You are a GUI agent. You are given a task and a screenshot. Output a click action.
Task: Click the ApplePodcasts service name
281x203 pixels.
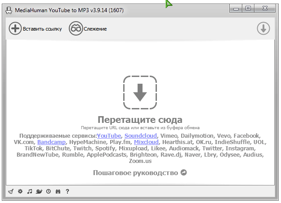coord(107,154)
